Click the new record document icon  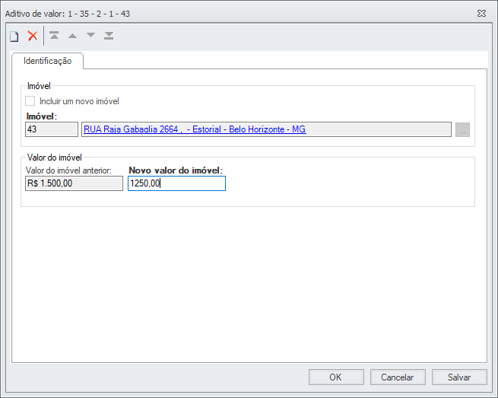(14, 36)
